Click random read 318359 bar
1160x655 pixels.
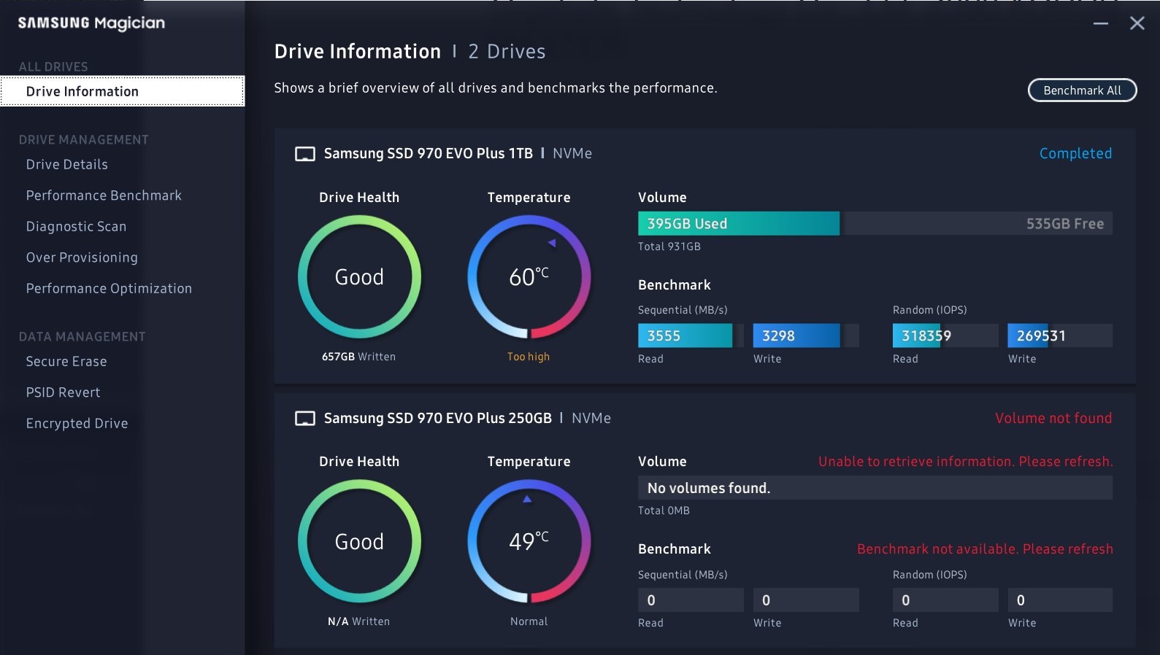[945, 336]
